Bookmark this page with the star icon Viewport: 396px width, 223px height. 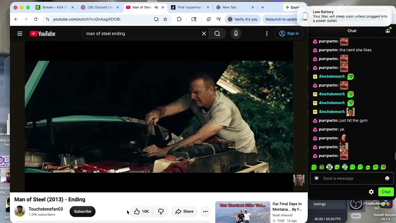point(166,19)
